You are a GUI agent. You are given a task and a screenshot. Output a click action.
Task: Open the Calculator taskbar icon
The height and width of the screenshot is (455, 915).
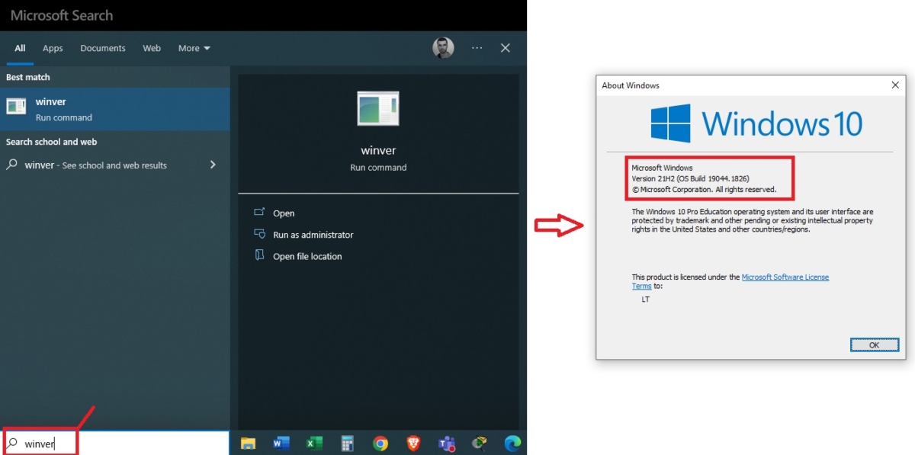[347, 443]
